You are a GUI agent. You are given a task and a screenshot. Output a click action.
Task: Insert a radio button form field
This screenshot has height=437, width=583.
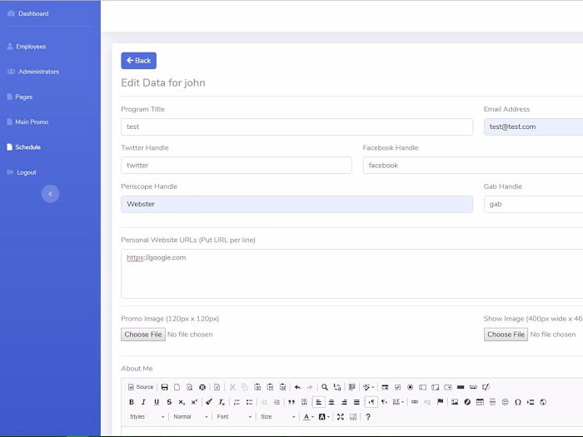click(410, 387)
